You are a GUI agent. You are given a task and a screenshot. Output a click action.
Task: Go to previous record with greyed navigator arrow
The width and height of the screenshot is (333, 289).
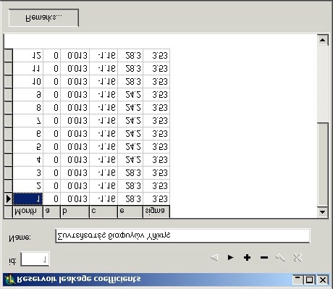(214, 258)
